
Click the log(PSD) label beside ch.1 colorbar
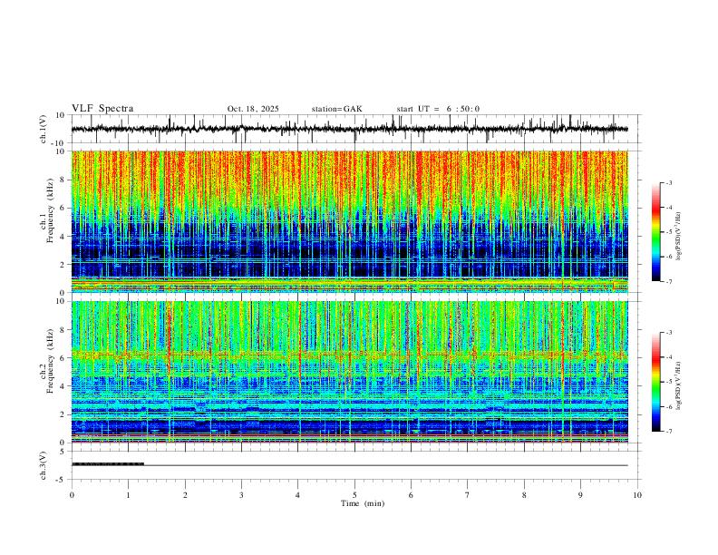click(x=679, y=237)
